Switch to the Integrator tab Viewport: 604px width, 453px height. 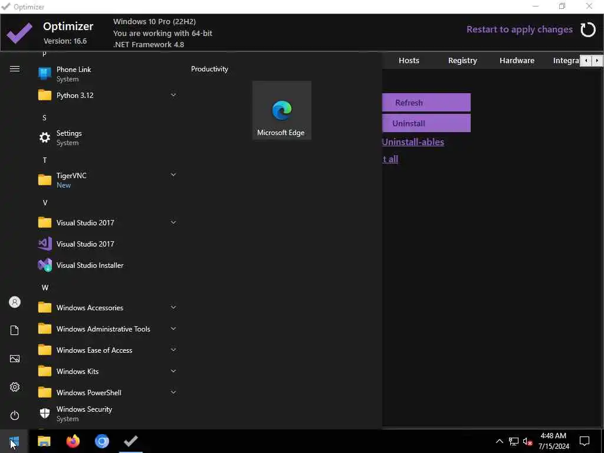click(566, 61)
